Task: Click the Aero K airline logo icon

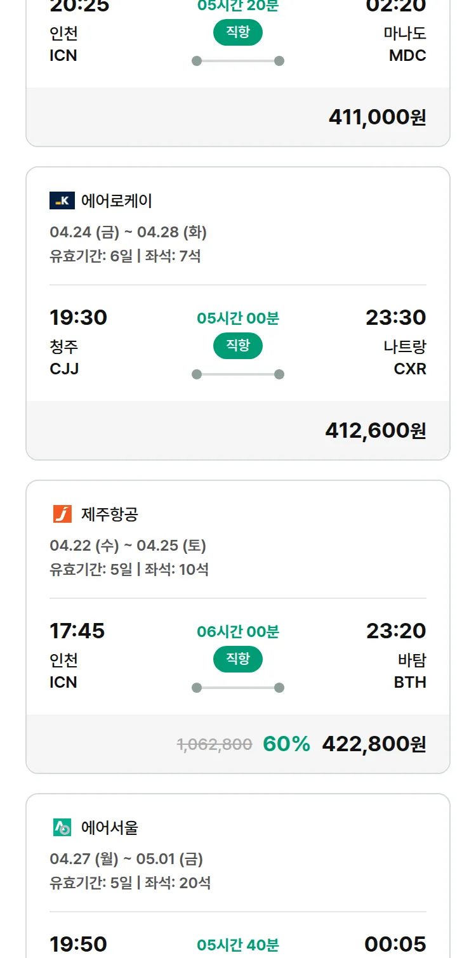Action: point(62,201)
